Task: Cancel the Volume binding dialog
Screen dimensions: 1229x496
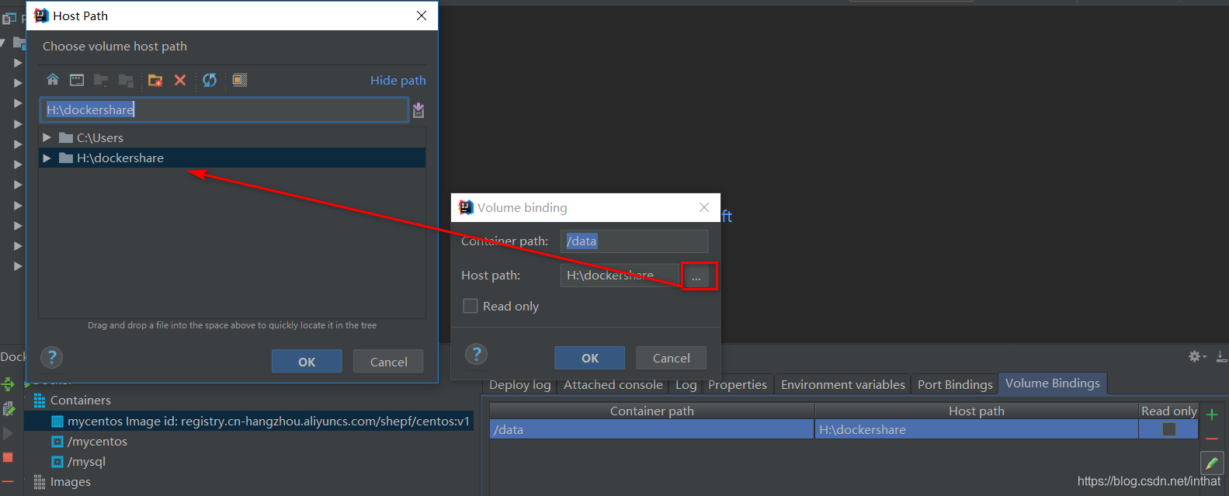Action: pos(671,358)
